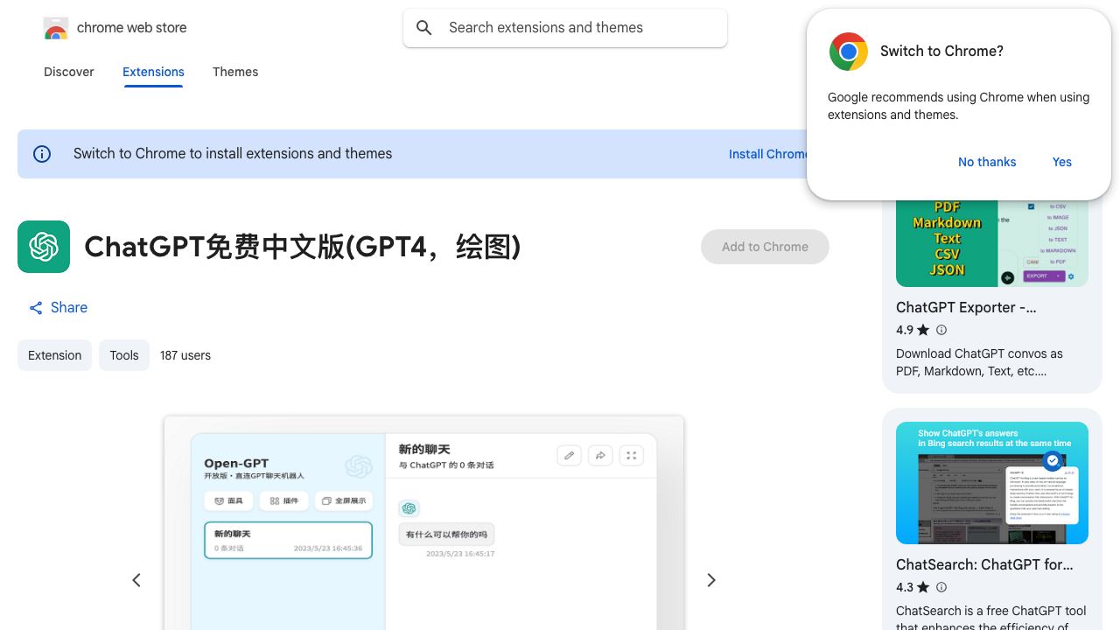The height and width of the screenshot is (630, 1120).
Task: Open the Themes tab
Action: (235, 72)
